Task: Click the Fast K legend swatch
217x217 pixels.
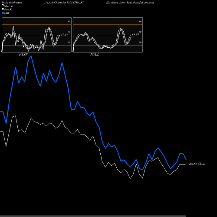Action: [3, 9]
